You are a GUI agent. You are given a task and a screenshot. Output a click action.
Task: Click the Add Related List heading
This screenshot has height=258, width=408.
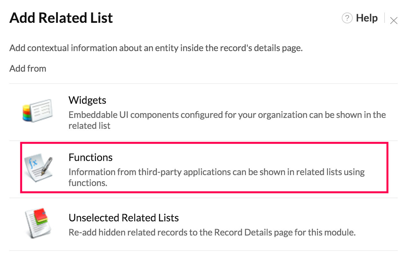click(x=61, y=18)
